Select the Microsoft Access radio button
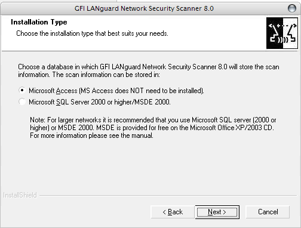The height and width of the screenshot is (228, 301). point(22,91)
